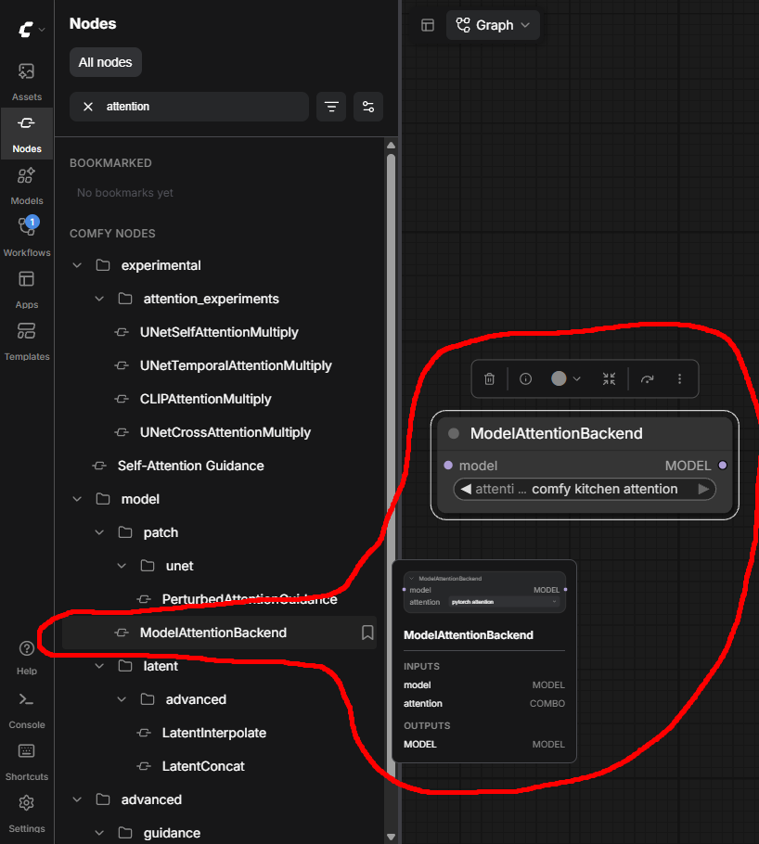The width and height of the screenshot is (759, 844).
Task: Open the comfy kitchen attention combo
Action: [x=585, y=490]
